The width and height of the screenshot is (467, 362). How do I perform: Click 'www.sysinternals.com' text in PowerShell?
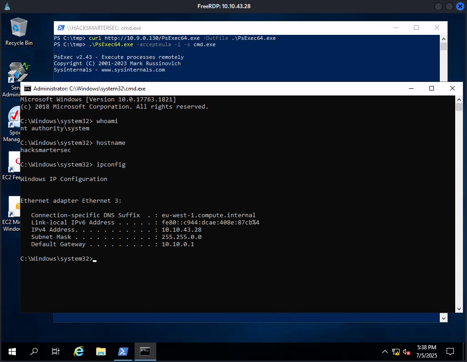point(133,70)
